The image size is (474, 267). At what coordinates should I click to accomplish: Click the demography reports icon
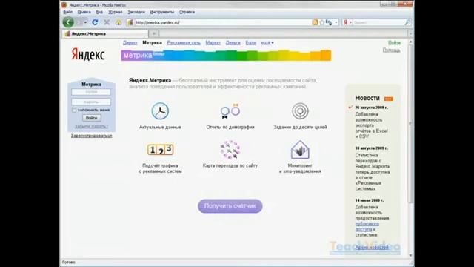click(230, 111)
